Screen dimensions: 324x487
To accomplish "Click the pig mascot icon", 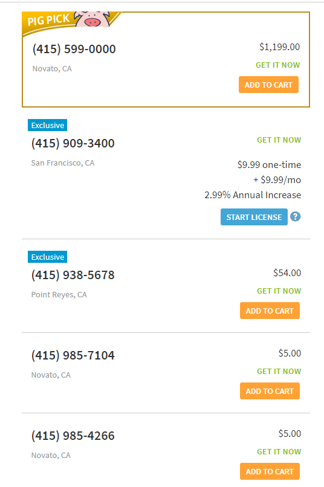I will [x=92, y=19].
